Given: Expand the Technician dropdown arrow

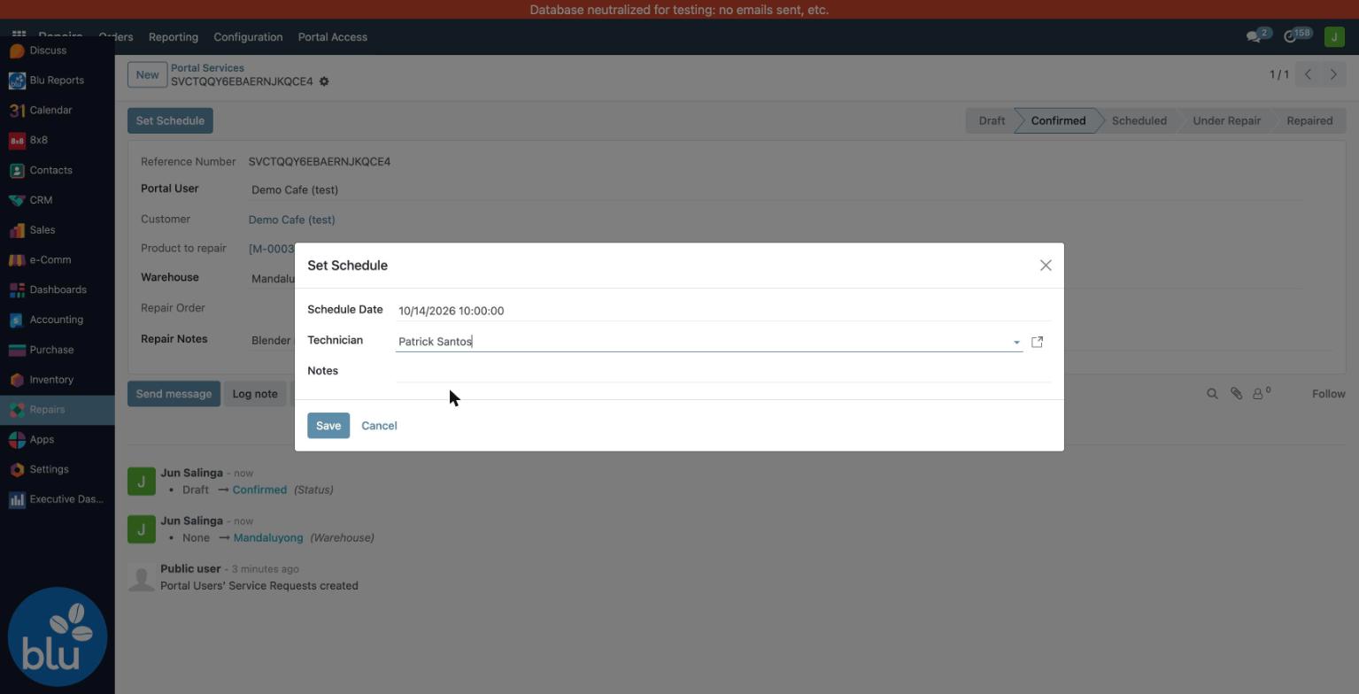Looking at the screenshot, I should tap(1016, 343).
